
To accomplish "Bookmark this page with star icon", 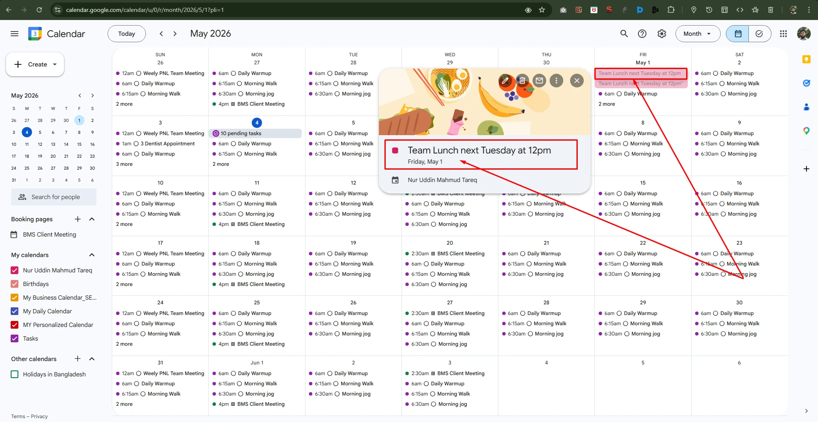I will [x=542, y=10].
